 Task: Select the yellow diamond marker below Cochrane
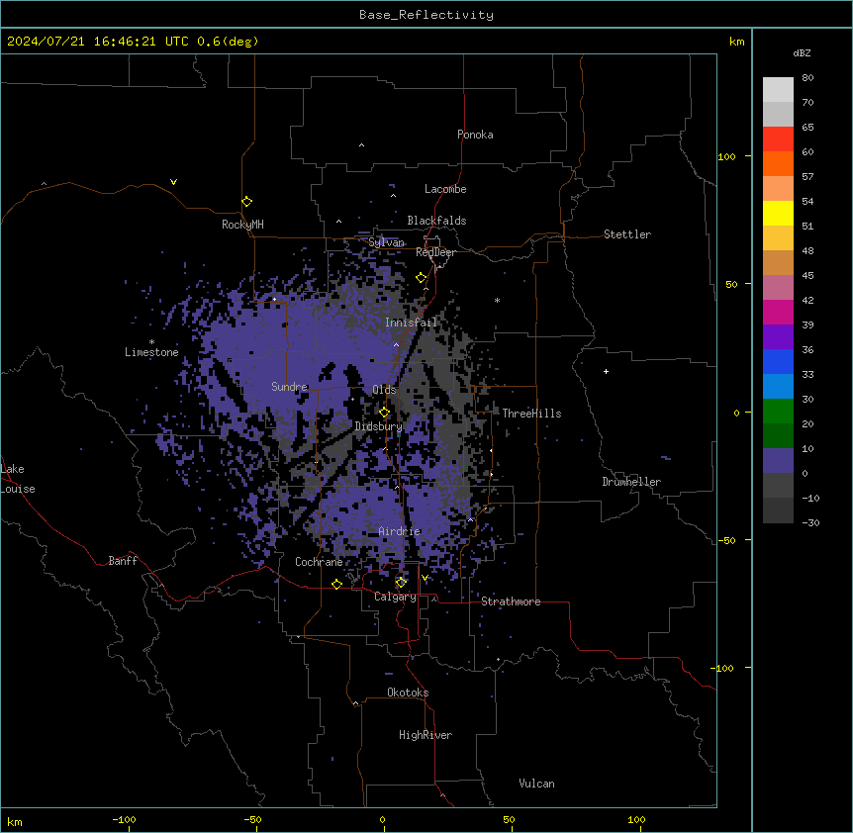click(x=336, y=584)
